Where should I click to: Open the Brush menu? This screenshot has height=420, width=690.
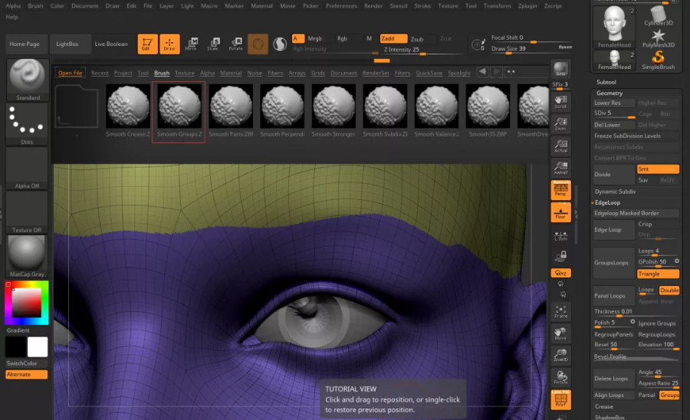pos(35,5)
